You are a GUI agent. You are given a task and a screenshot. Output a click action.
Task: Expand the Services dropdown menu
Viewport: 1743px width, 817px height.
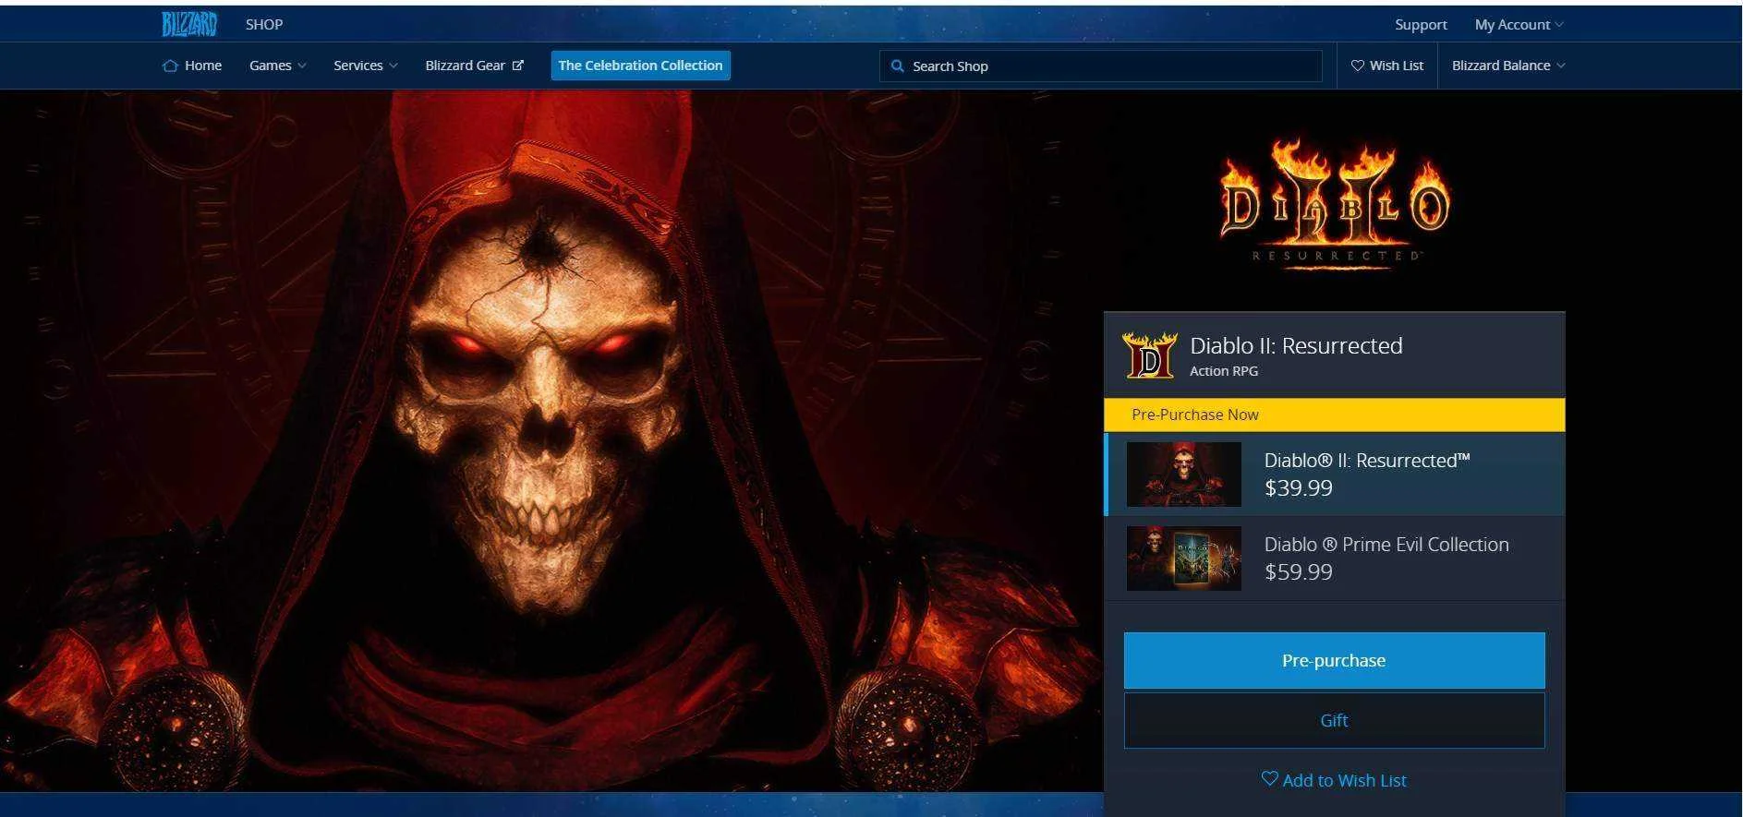click(x=366, y=66)
